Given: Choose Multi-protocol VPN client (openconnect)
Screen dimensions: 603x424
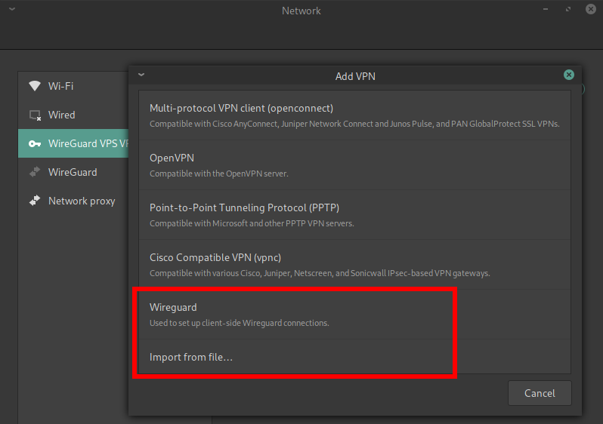Looking at the screenshot, I should 354,115.
